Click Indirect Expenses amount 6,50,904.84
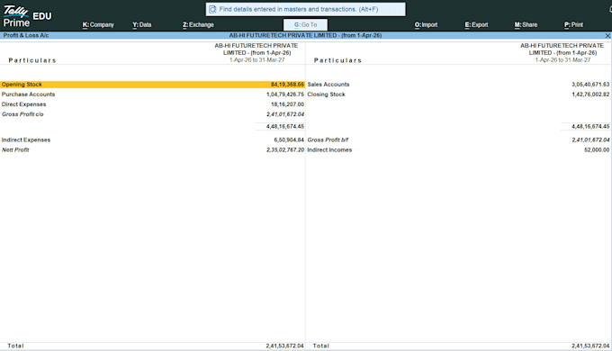This screenshot has width=612, height=351. point(289,139)
